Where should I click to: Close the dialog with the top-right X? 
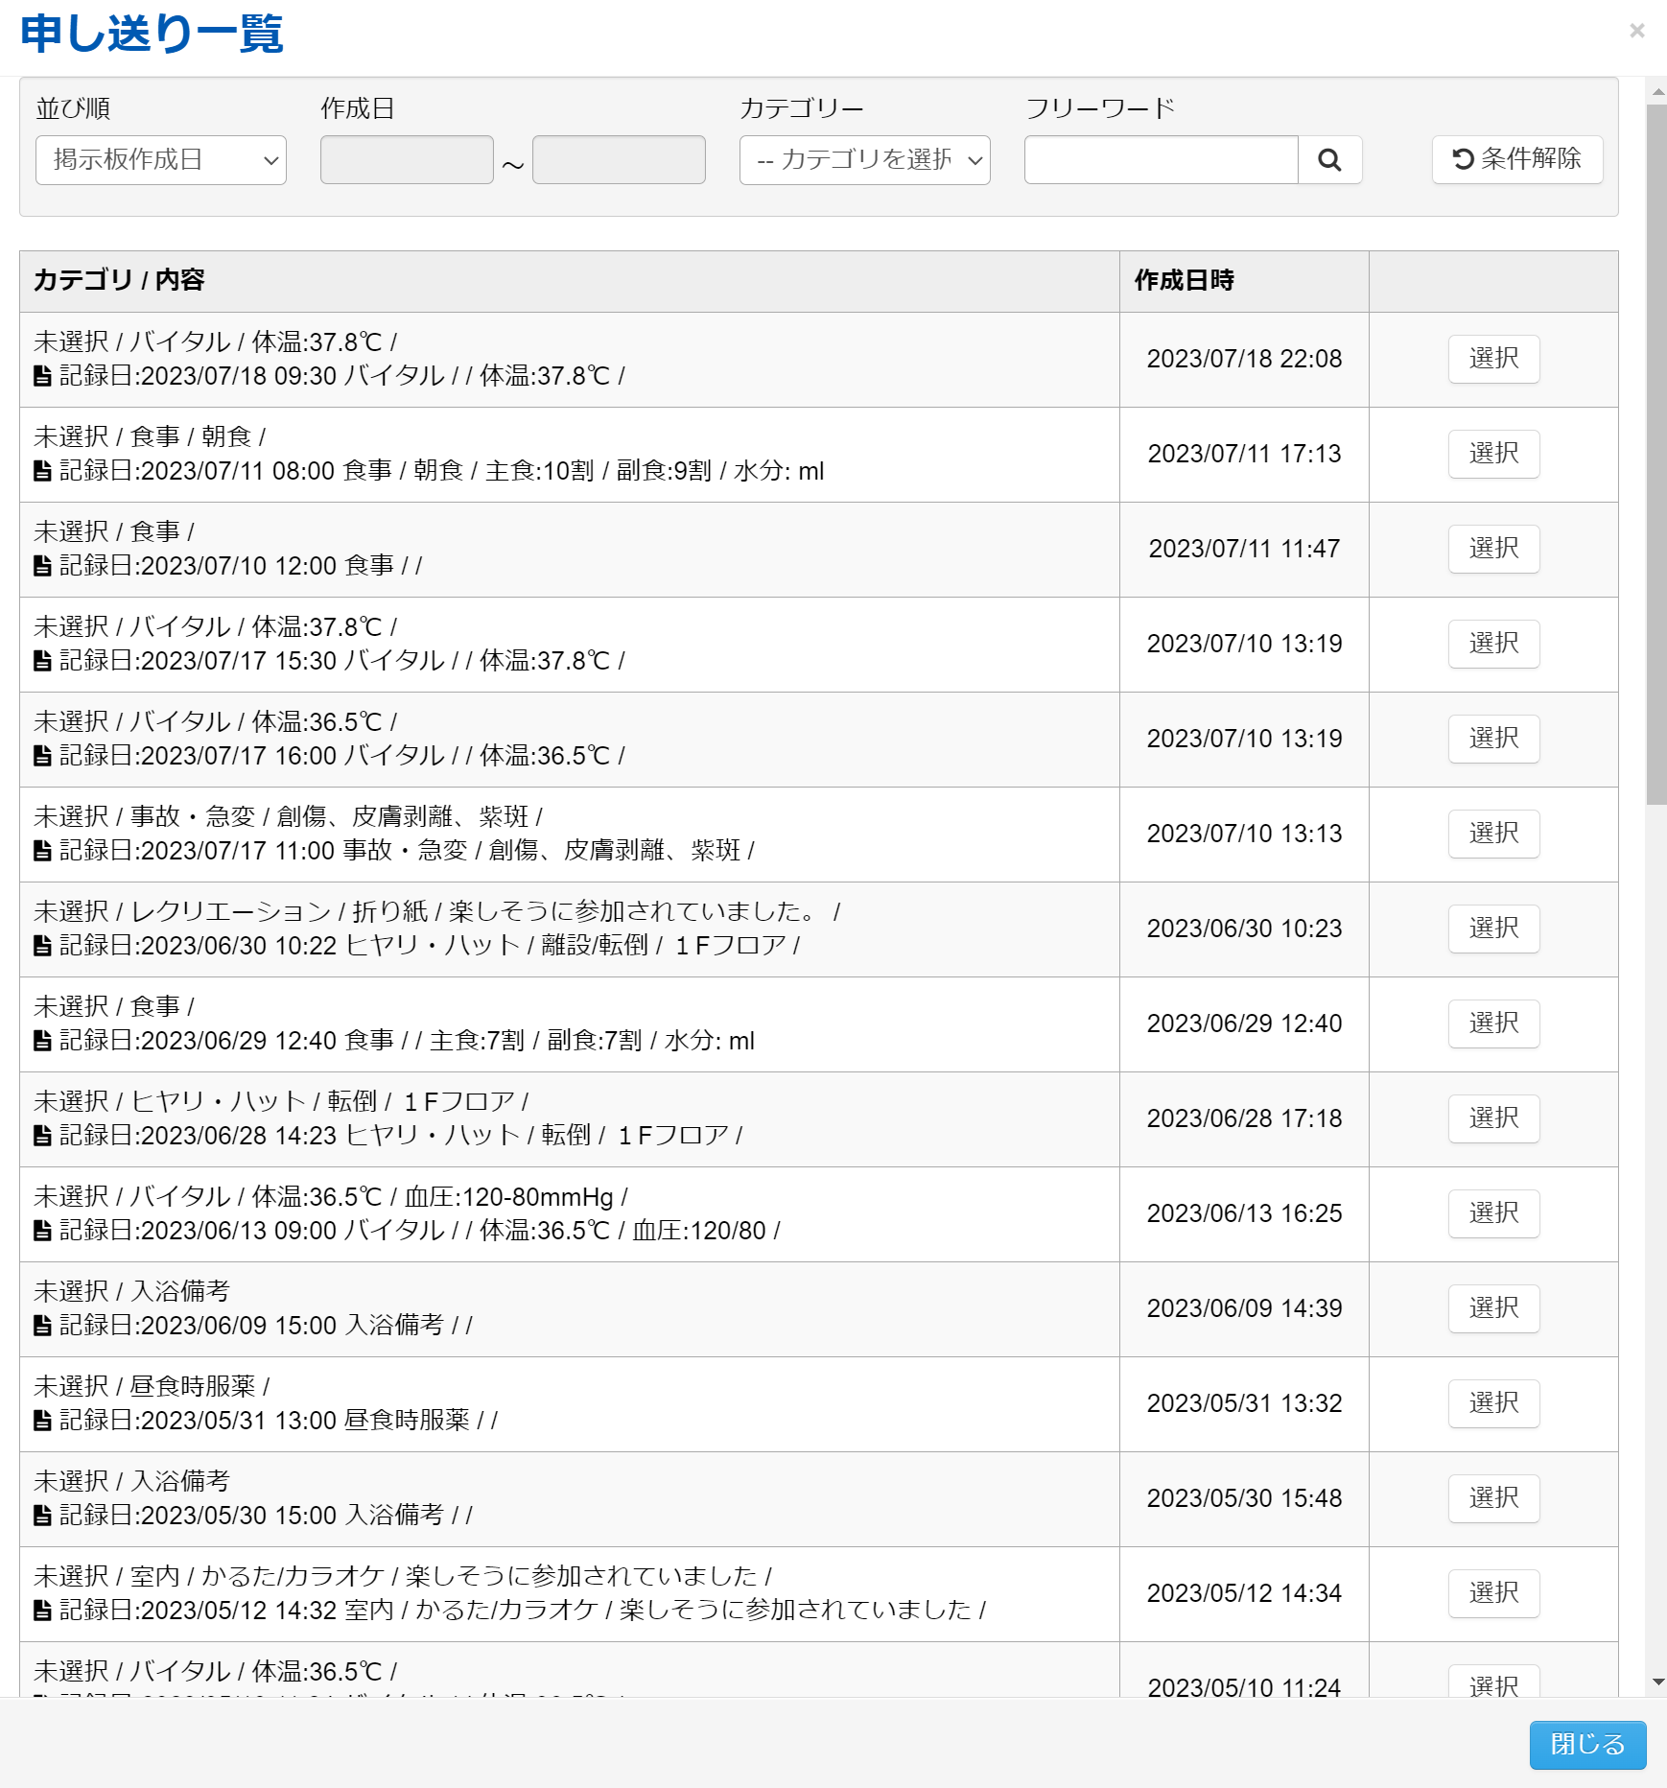(x=1636, y=31)
